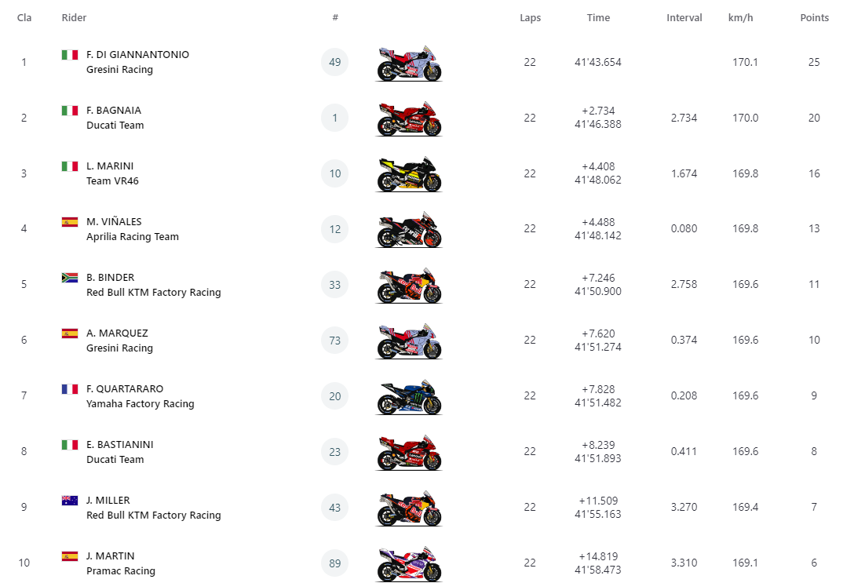Click Marini's yellow VR46 bike image
This screenshot has height=583, width=843.
409,175
